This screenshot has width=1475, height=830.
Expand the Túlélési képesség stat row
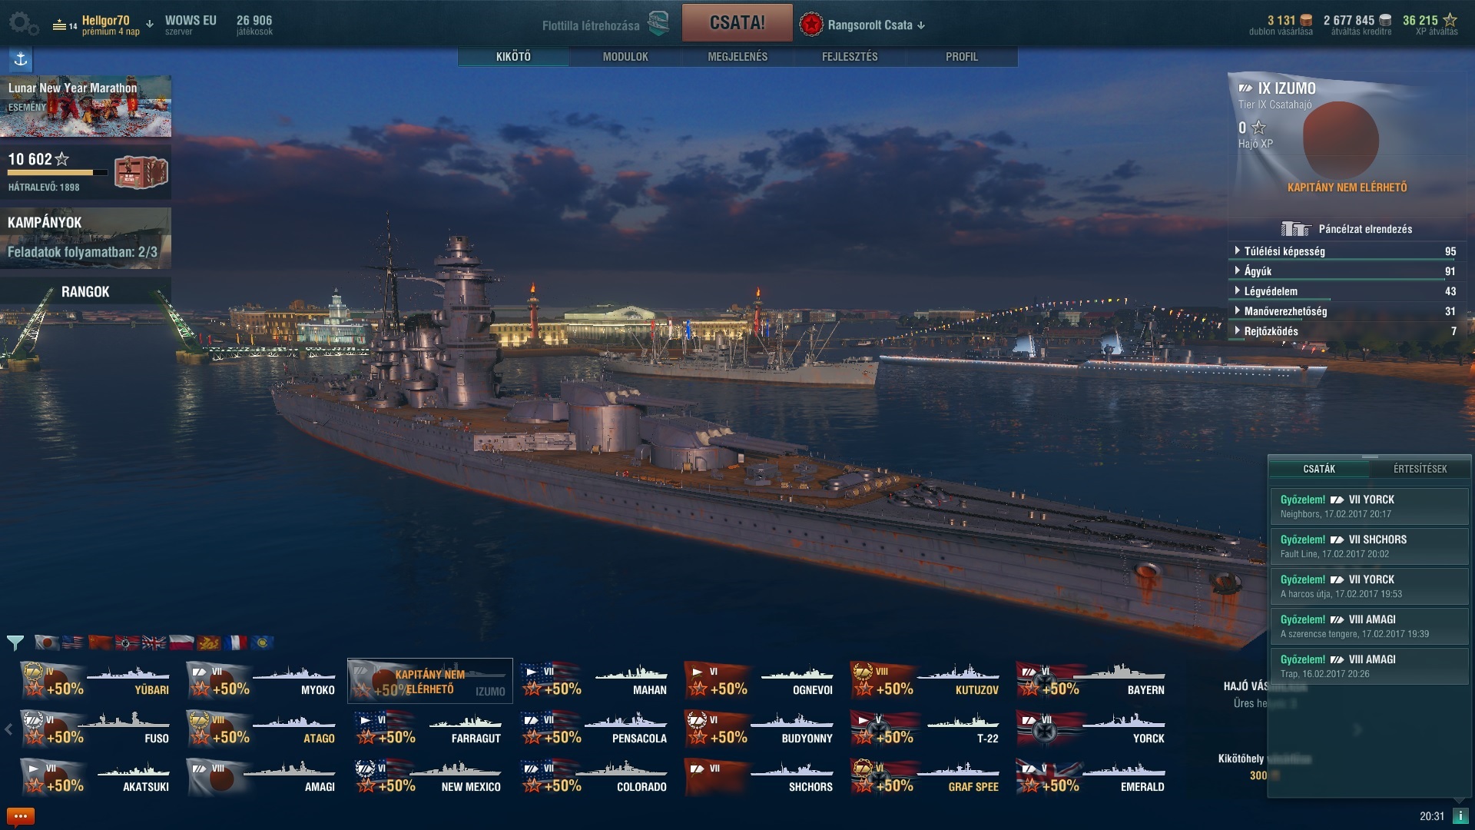[1345, 251]
